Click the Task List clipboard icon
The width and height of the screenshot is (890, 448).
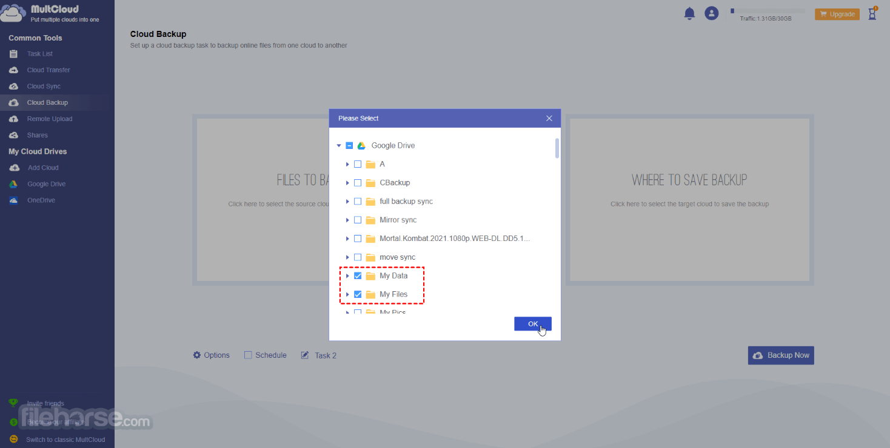pos(13,54)
